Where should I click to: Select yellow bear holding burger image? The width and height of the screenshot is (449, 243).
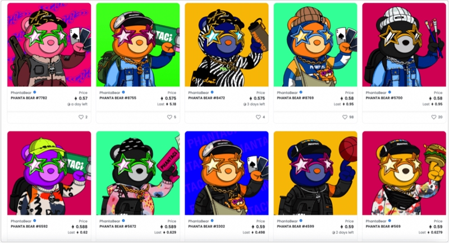coord(404,173)
